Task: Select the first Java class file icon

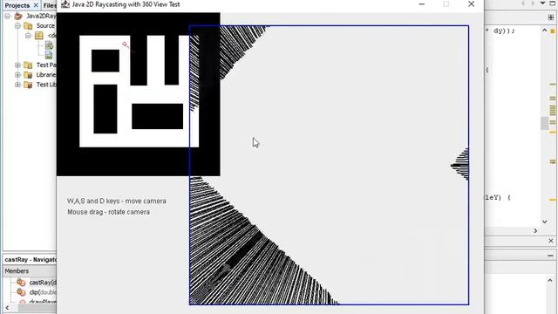Action: pyautogui.click(x=49, y=45)
